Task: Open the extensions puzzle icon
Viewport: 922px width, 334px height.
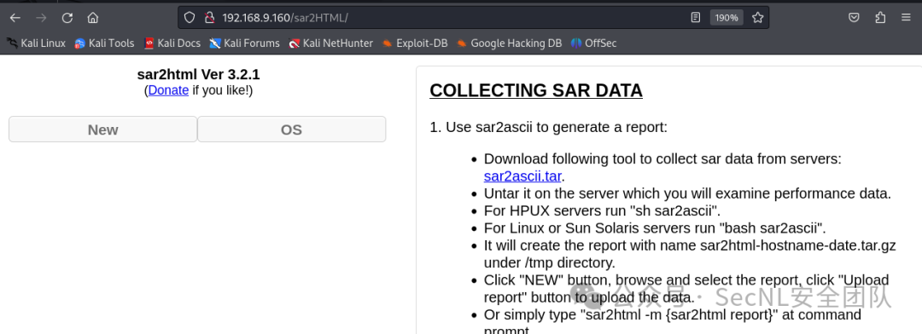Action: point(880,18)
